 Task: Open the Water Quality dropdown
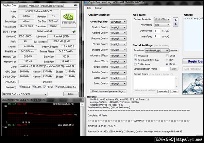pos(118,78)
